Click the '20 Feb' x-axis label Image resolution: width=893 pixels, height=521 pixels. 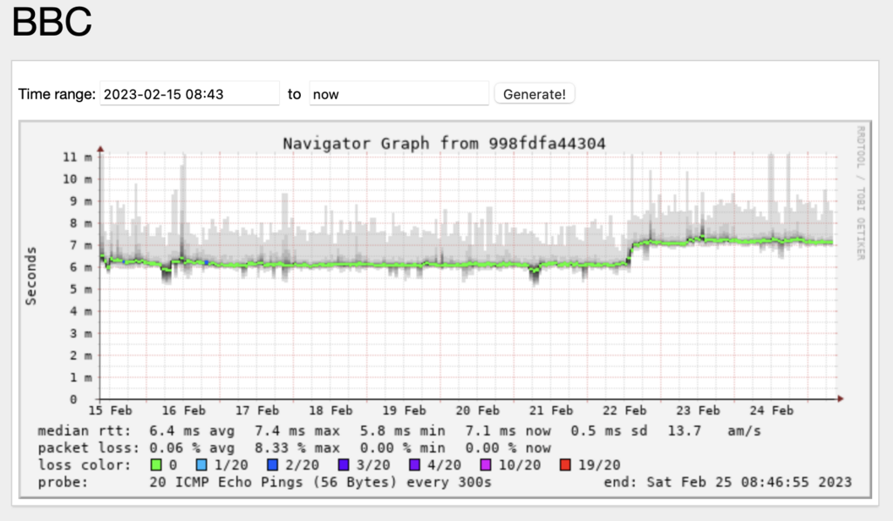point(477,410)
